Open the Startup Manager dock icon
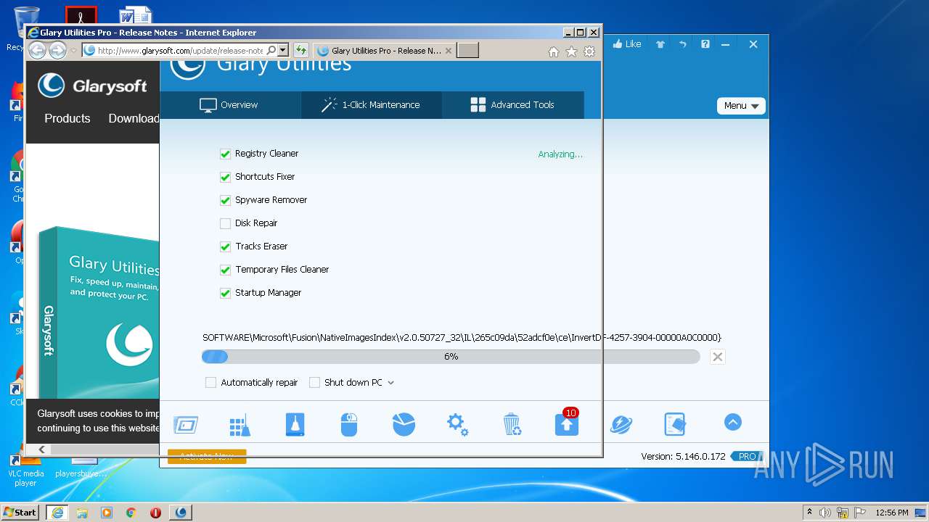929x522 pixels. point(186,425)
